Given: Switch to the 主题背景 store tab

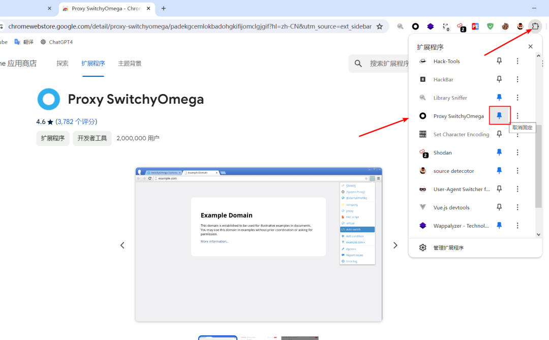Looking at the screenshot, I should pyautogui.click(x=130, y=64).
